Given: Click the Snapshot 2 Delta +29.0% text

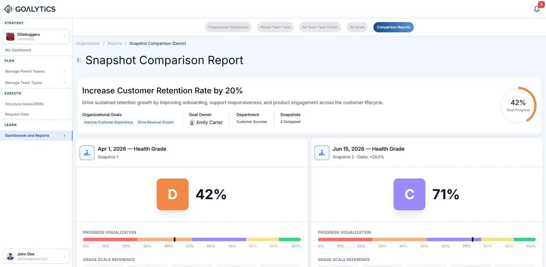Looking at the screenshot, I should pyautogui.click(x=358, y=157).
